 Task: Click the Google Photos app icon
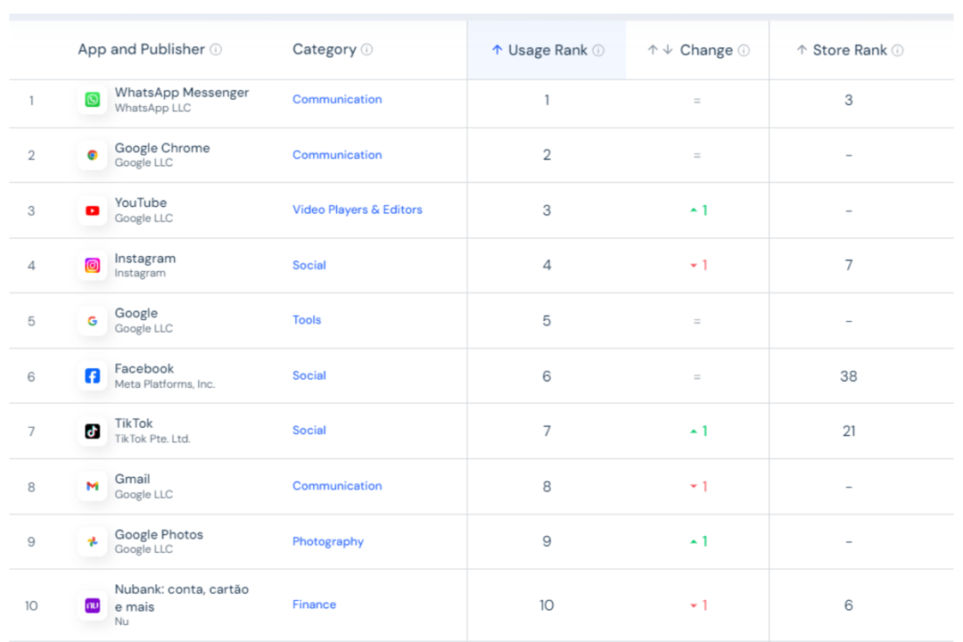click(x=93, y=542)
